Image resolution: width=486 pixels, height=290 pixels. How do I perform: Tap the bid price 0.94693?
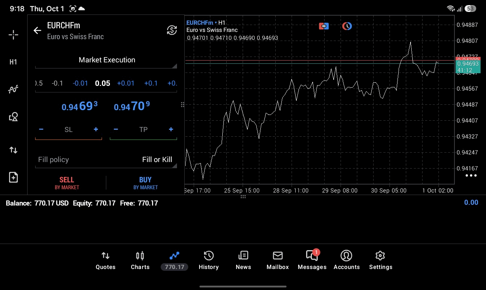79,106
